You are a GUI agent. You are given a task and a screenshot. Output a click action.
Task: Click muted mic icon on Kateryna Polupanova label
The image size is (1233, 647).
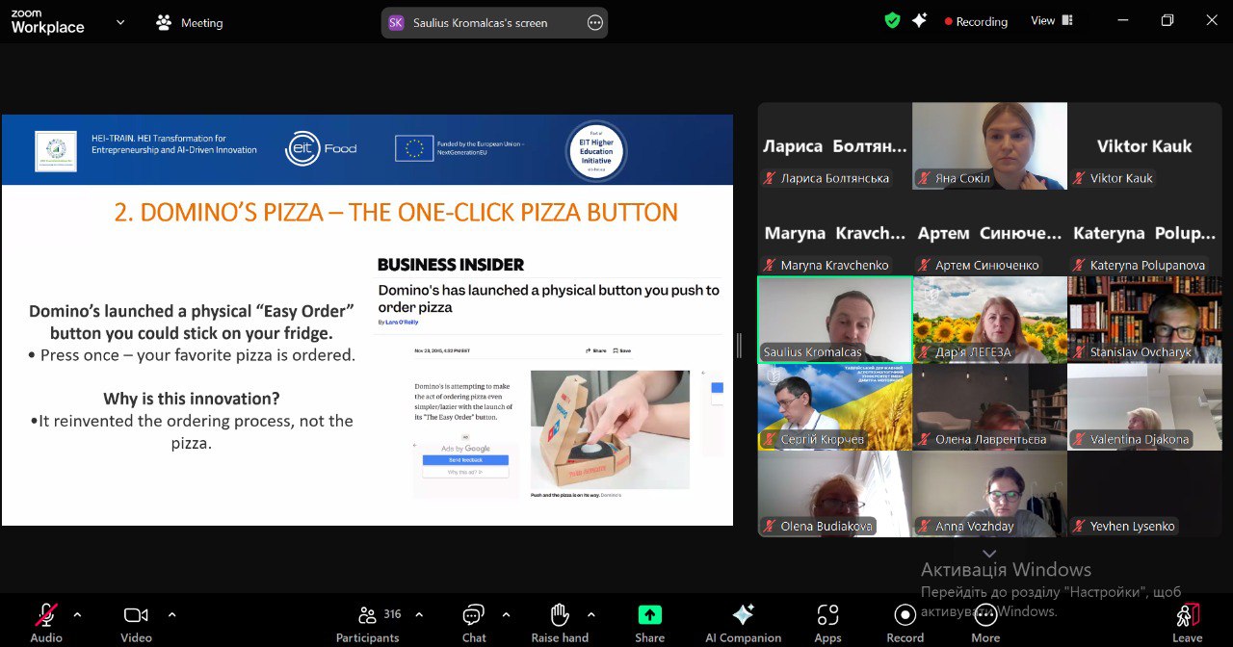point(1079,266)
